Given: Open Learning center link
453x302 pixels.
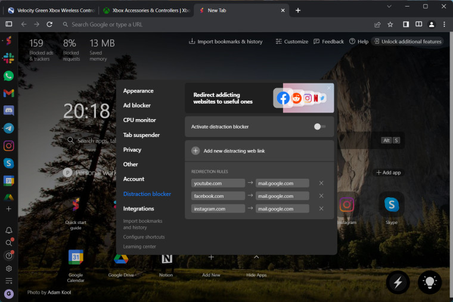Looking at the screenshot, I should point(139,247).
